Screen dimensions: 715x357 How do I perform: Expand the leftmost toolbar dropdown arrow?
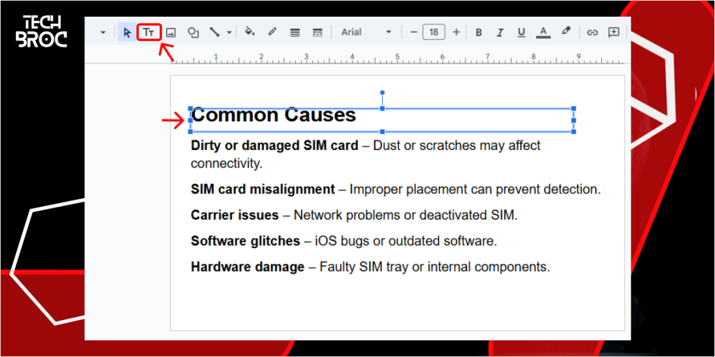pos(103,32)
